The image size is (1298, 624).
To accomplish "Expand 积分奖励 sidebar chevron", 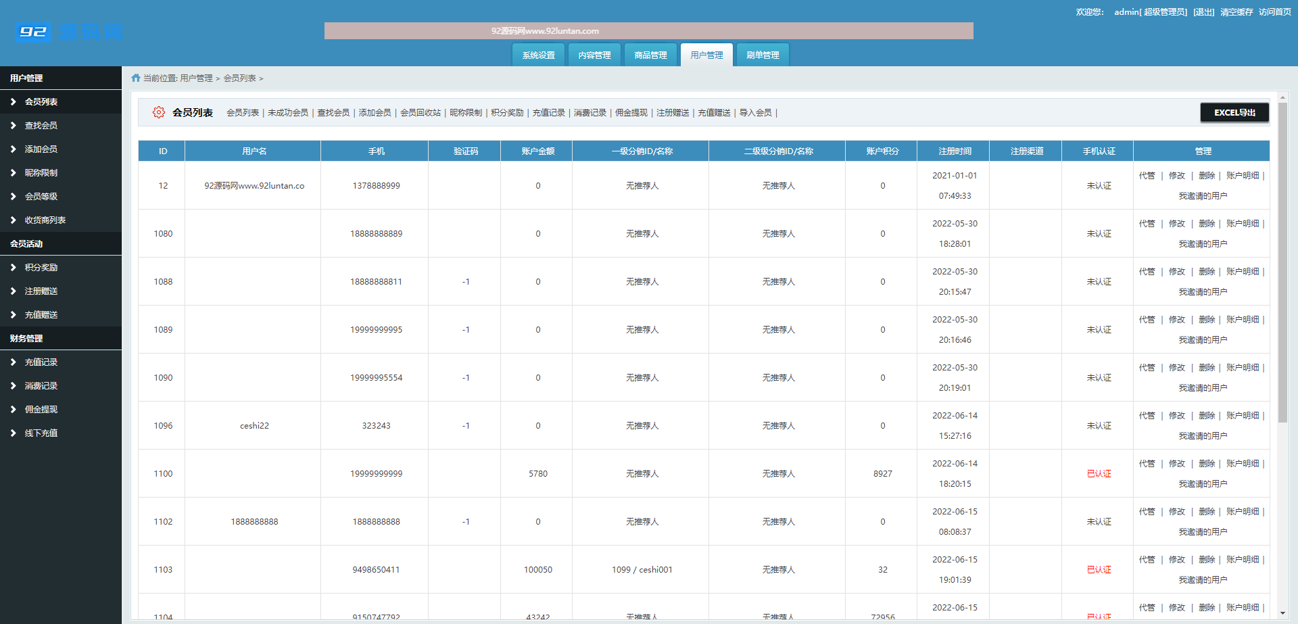I will coord(13,267).
